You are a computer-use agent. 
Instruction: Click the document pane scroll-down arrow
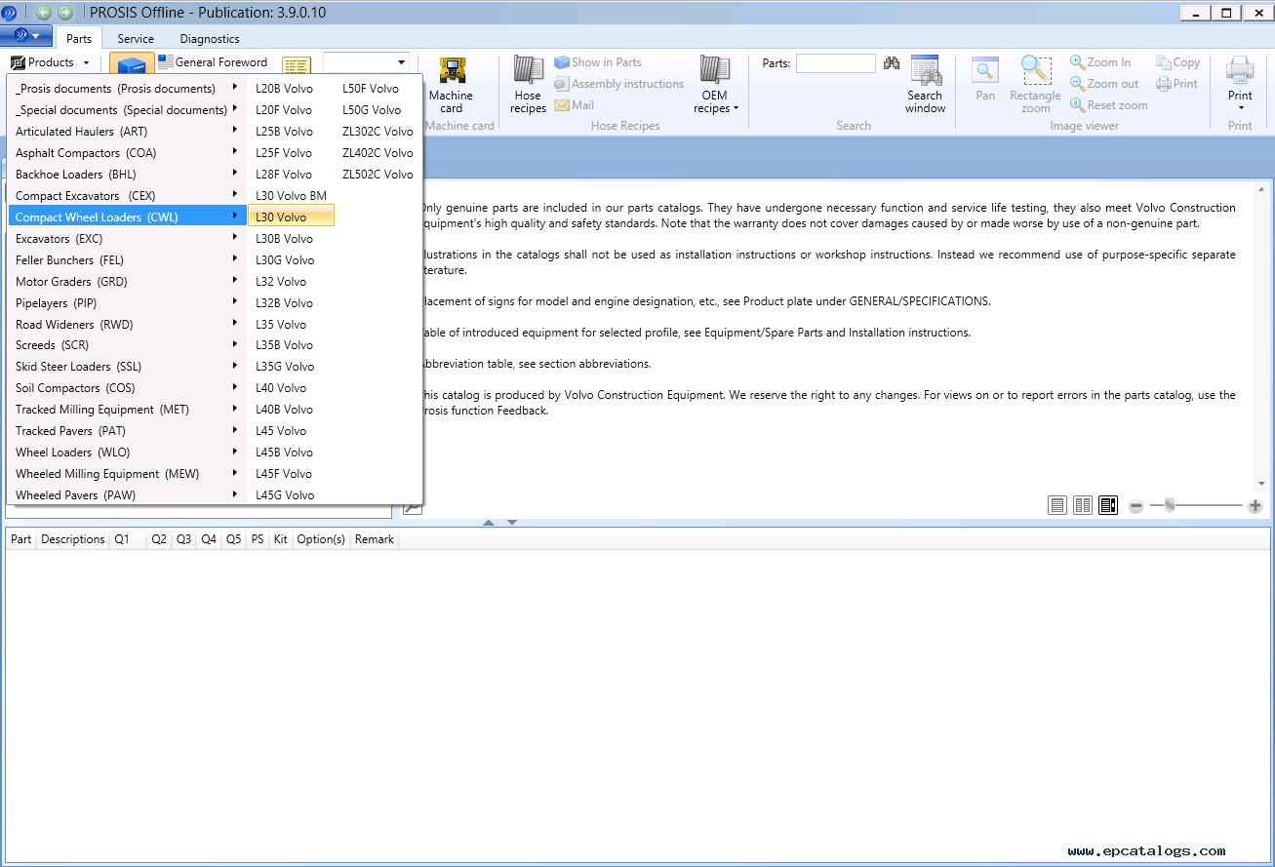click(1262, 484)
